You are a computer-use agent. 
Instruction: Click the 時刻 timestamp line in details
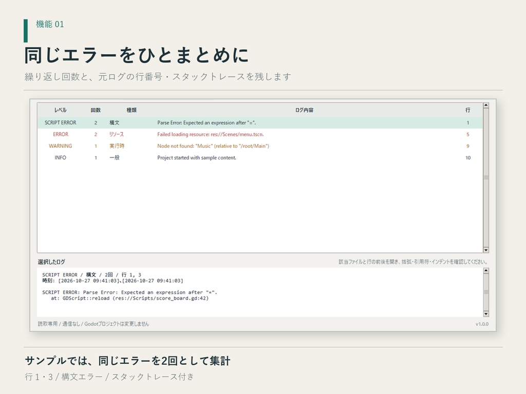pyautogui.click(x=112, y=281)
